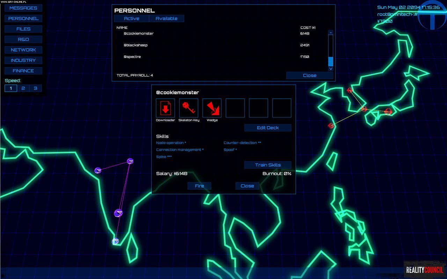Viewport: 447px width, 279px height.
Task: Click the red node on China's coast
Action: (x=331, y=126)
